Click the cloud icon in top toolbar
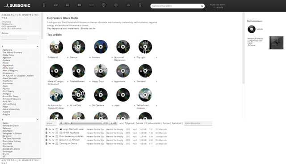 click(x=55, y=5)
